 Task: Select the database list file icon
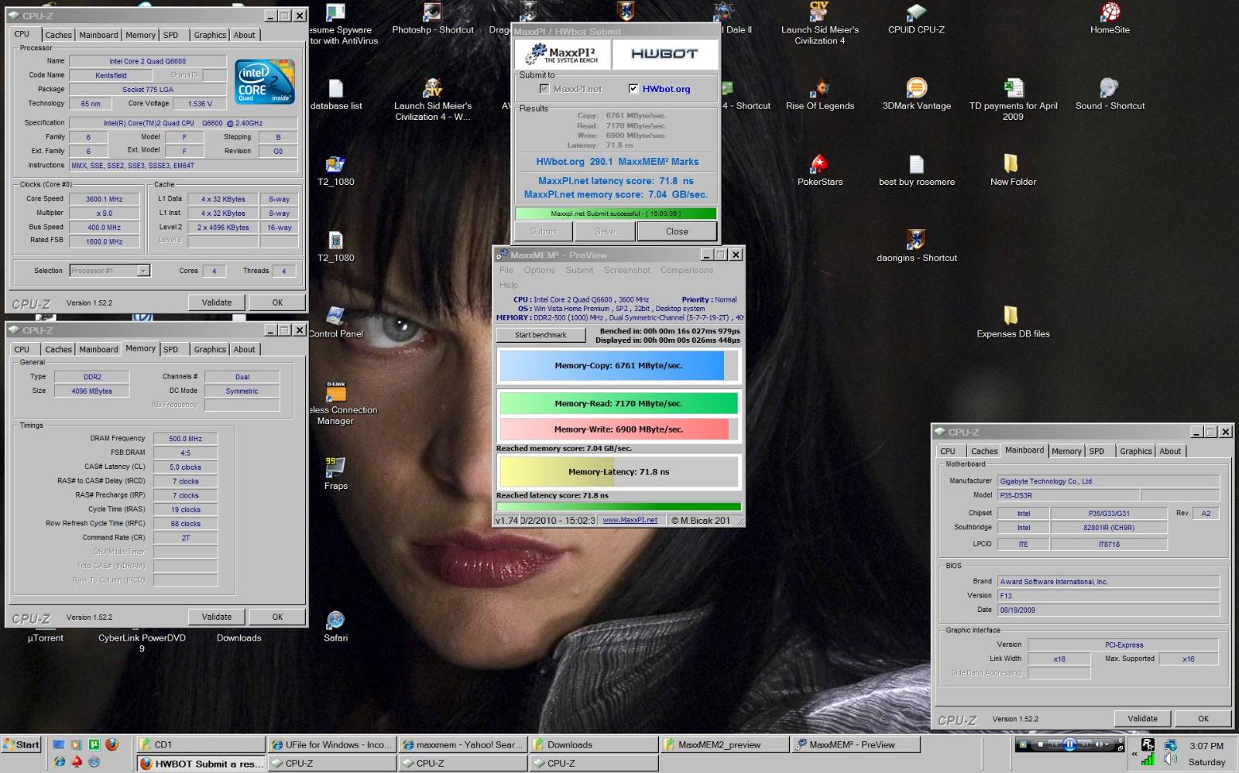pyautogui.click(x=335, y=95)
